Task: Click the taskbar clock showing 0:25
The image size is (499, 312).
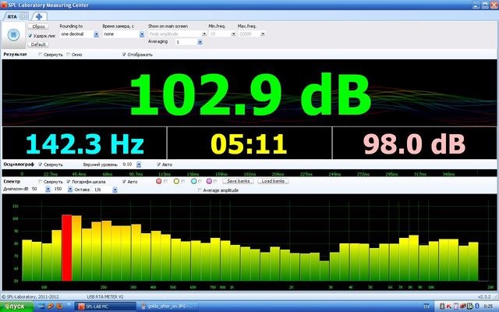Action: [x=488, y=307]
